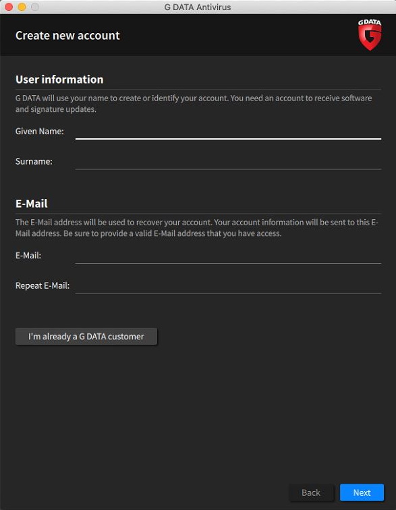Proceed with the blue Next button

(x=362, y=492)
